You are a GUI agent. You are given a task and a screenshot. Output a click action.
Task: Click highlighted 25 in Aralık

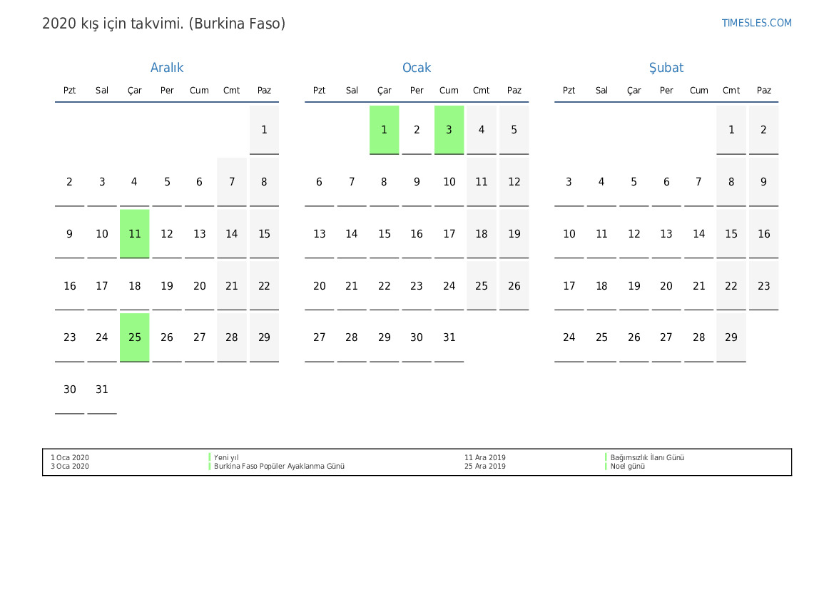135,337
